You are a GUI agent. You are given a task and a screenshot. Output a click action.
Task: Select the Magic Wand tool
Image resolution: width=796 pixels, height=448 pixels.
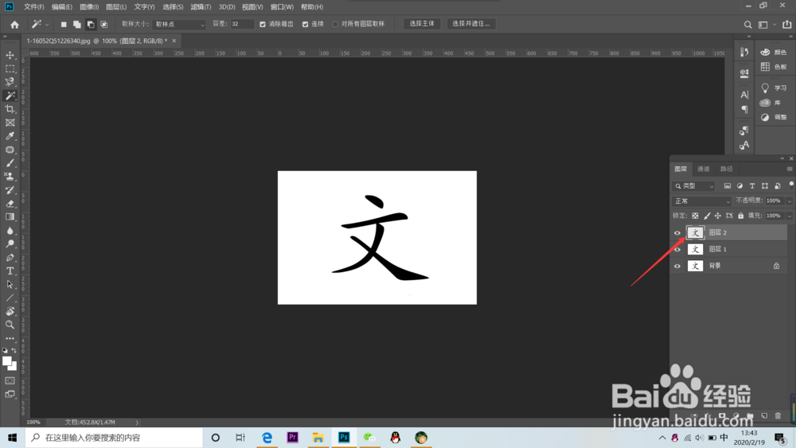(10, 95)
